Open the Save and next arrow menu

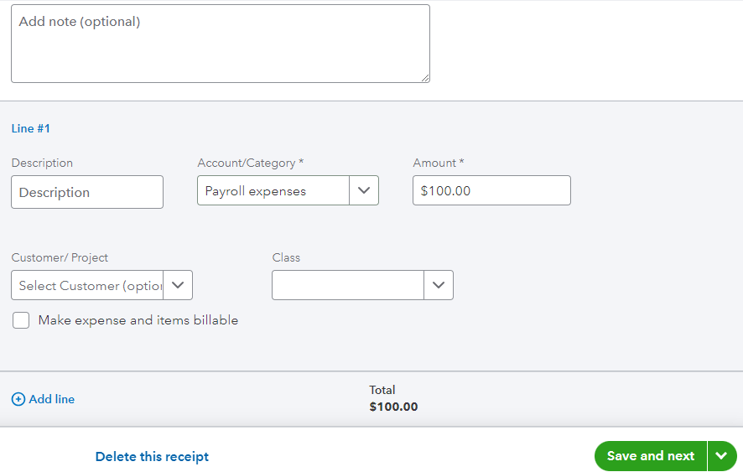click(721, 456)
